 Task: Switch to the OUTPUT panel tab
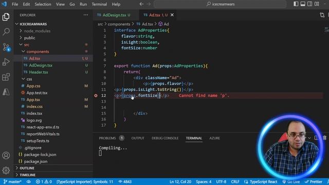point(138,138)
